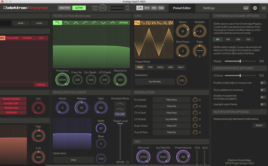Viewport: 268px width, 166px height.
Task: Click the LFO Speed knob
Action: [x=183, y=31]
